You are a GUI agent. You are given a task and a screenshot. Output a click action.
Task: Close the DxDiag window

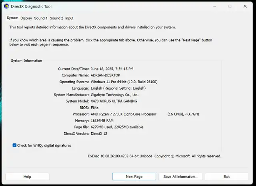pos(245,6)
